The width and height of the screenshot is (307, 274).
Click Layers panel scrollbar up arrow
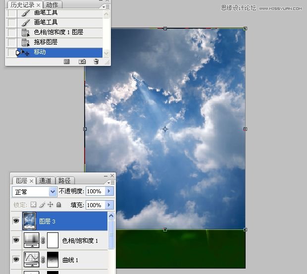[111, 216]
